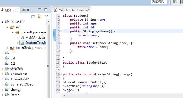Expand the 9.2 project node
Screen dimensions: 183x98
click(2, 64)
